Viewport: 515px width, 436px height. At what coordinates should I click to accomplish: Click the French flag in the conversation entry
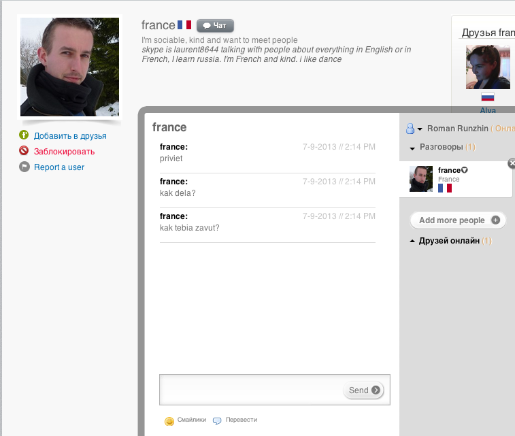(x=445, y=188)
